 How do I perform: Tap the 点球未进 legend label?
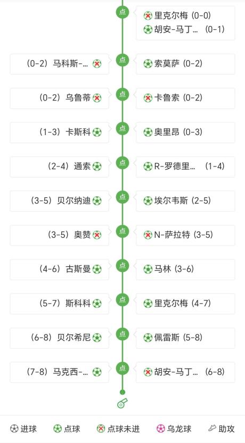tap(124, 429)
